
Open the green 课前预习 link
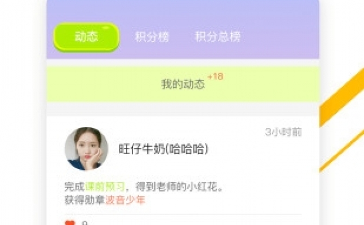tap(105, 187)
